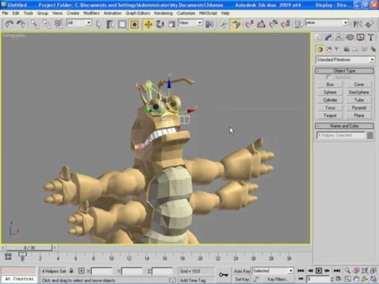Select the Geometry category icon
Viewport: 379px width, 284px height.
click(320, 50)
